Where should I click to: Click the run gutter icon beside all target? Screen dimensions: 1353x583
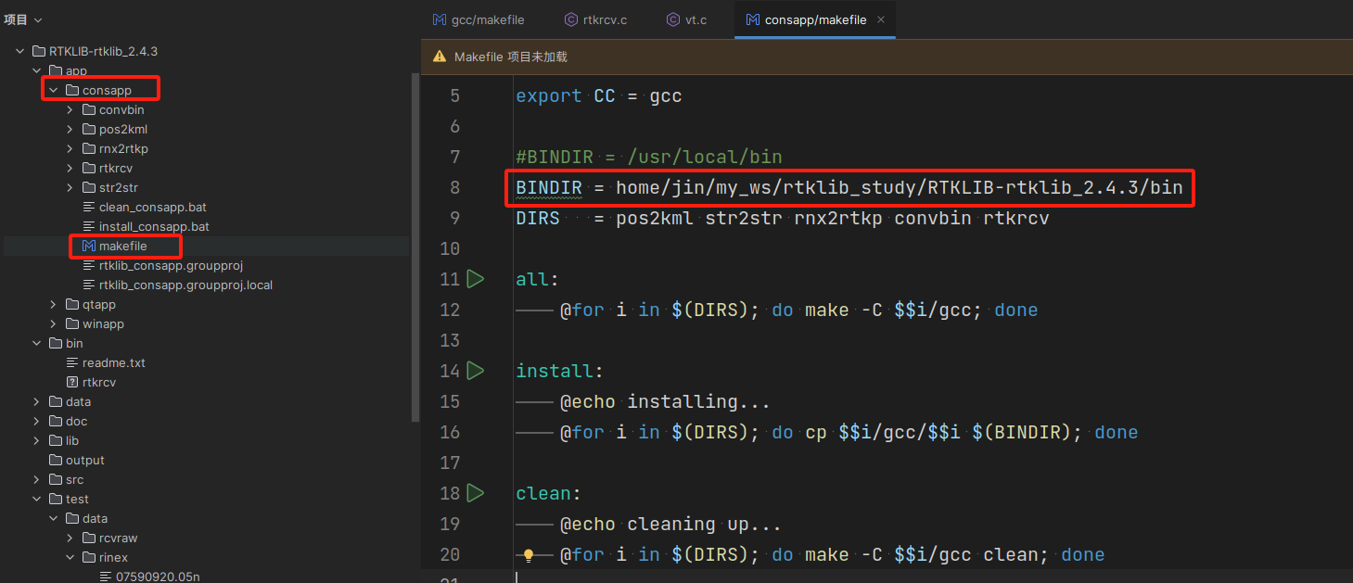[x=476, y=278]
